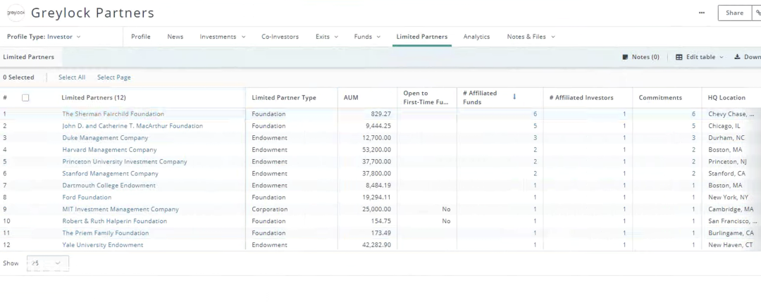761x302 pixels.
Task: Go to the Analytics tab
Action: (476, 37)
